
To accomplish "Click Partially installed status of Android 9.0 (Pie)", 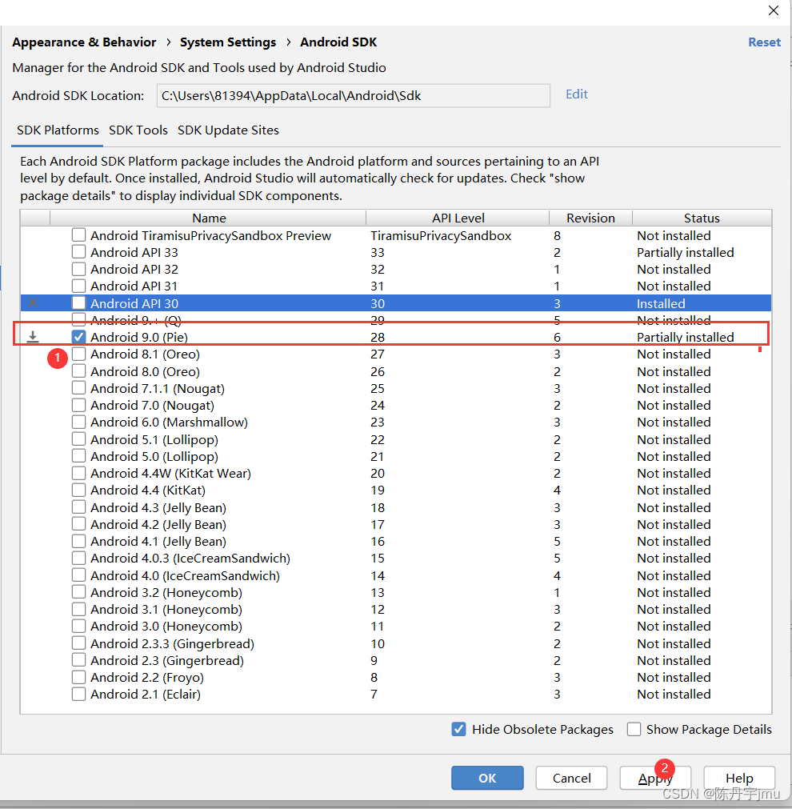I will coord(685,337).
